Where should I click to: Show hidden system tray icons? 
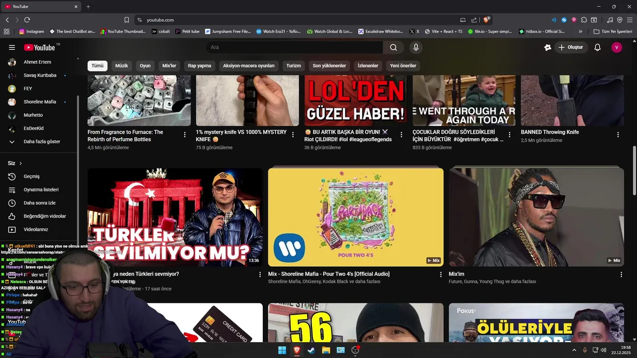(574, 350)
